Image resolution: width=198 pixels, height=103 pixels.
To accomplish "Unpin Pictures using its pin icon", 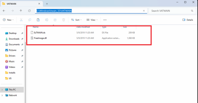I will [22, 50].
